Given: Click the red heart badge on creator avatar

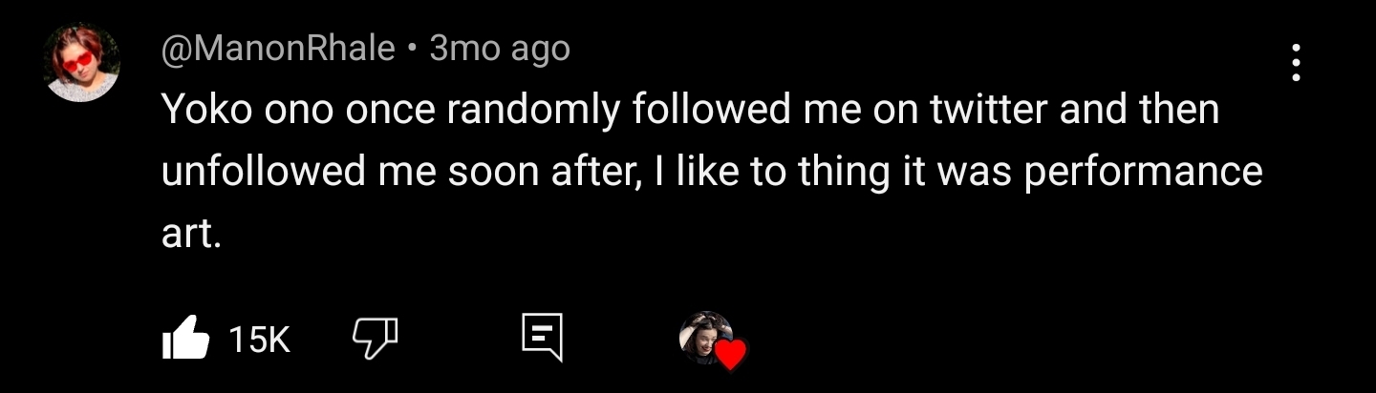Looking at the screenshot, I should tap(730, 355).
